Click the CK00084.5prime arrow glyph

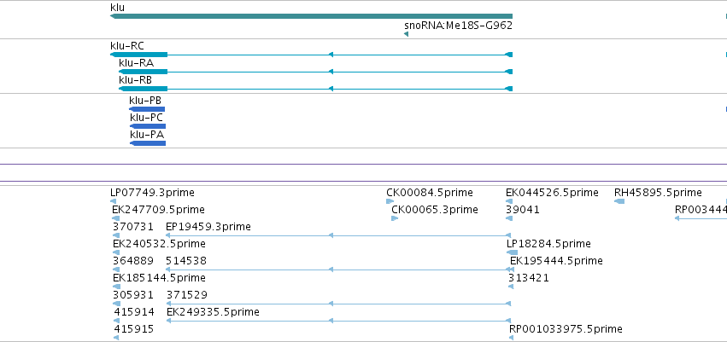tap(390, 201)
